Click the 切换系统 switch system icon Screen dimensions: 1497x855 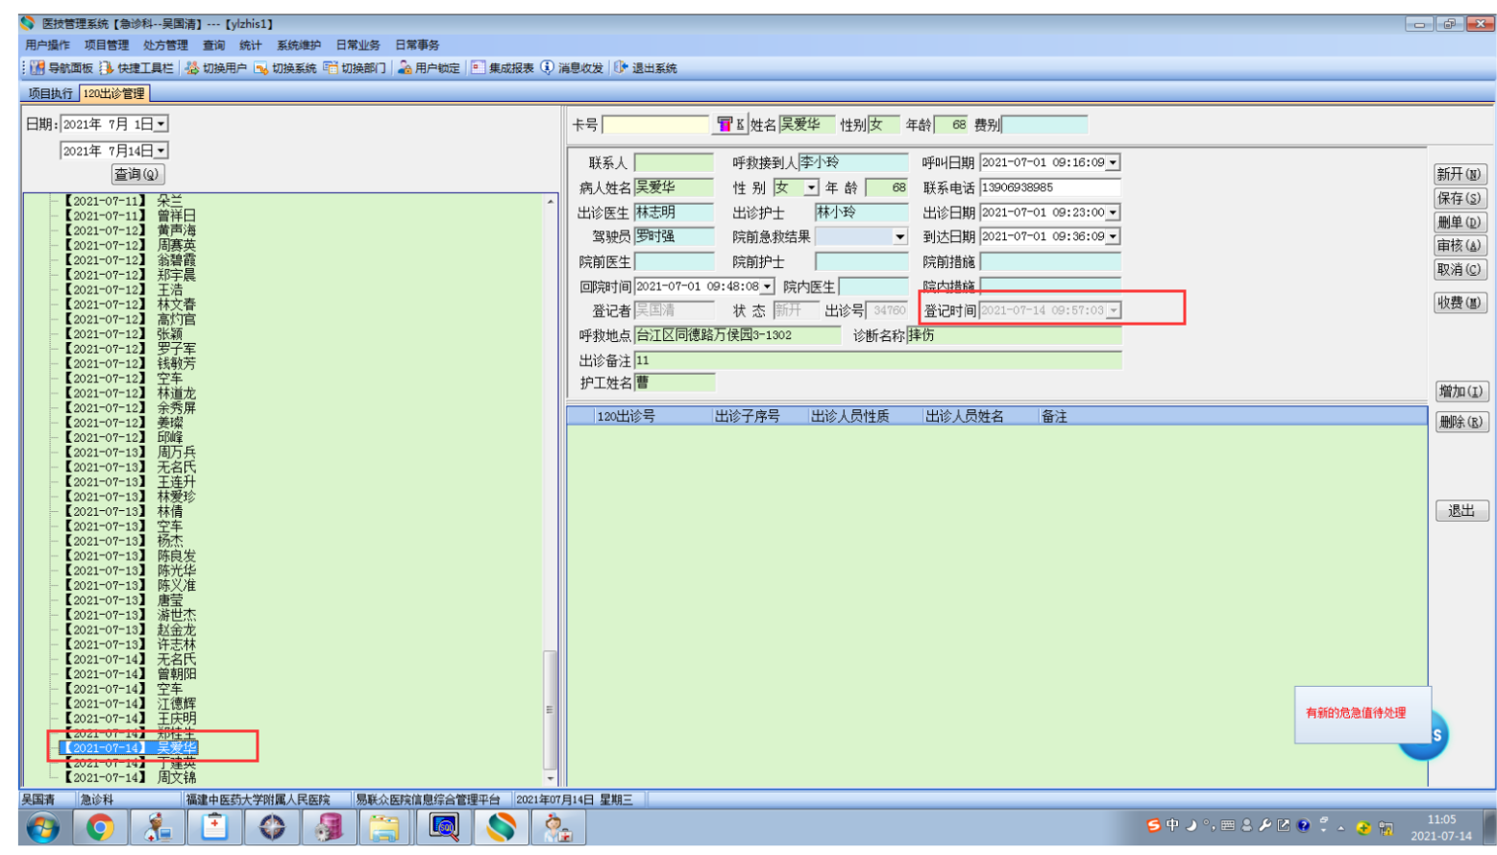coord(261,68)
